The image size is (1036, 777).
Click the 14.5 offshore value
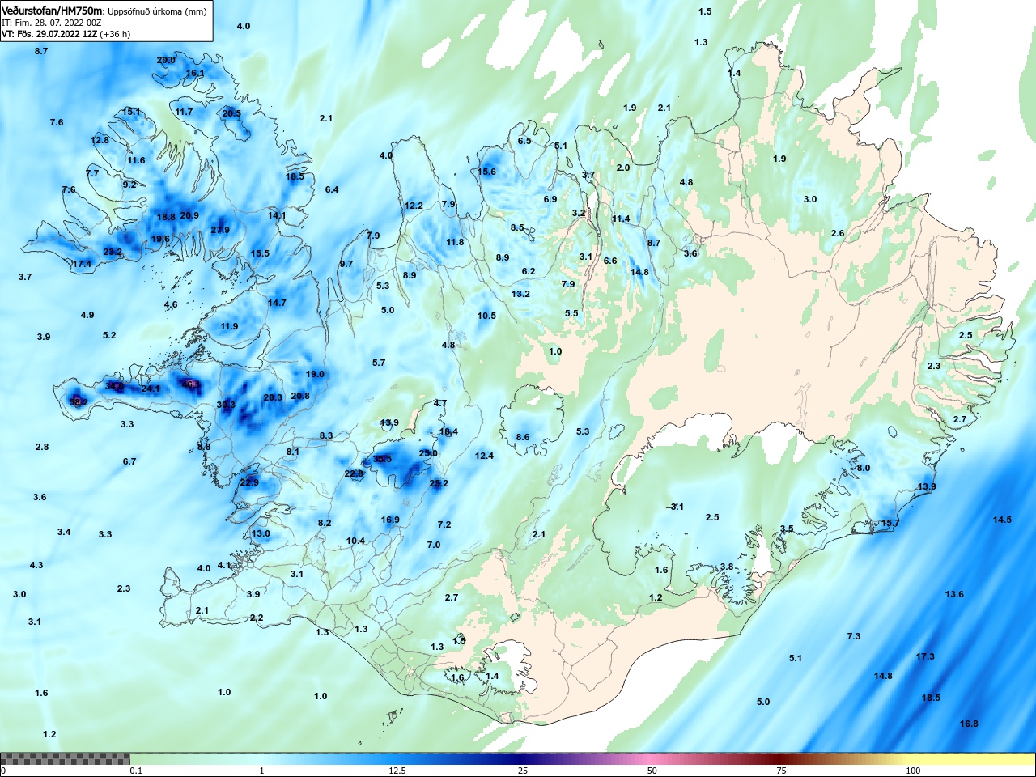pyautogui.click(x=1002, y=520)
